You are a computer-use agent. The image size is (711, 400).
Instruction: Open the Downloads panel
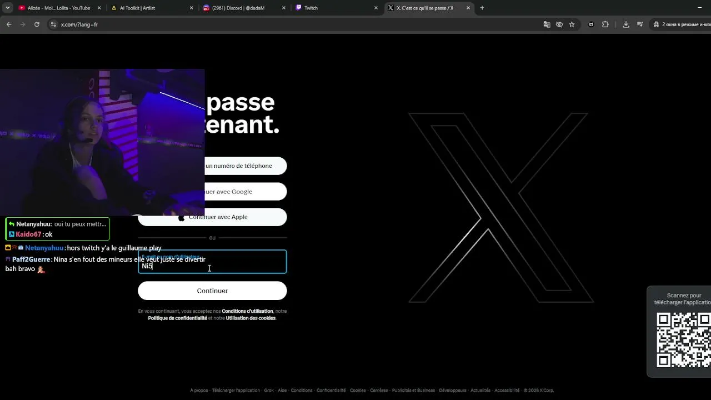pos(626,24)
